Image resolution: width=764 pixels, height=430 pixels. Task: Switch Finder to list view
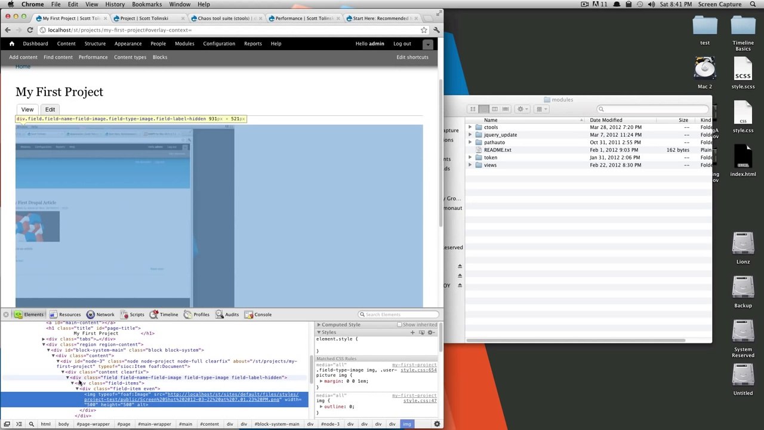(x=483, y=109)
